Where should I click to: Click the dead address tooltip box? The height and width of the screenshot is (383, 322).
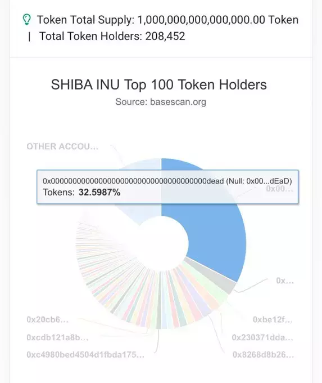pos(167,187)
